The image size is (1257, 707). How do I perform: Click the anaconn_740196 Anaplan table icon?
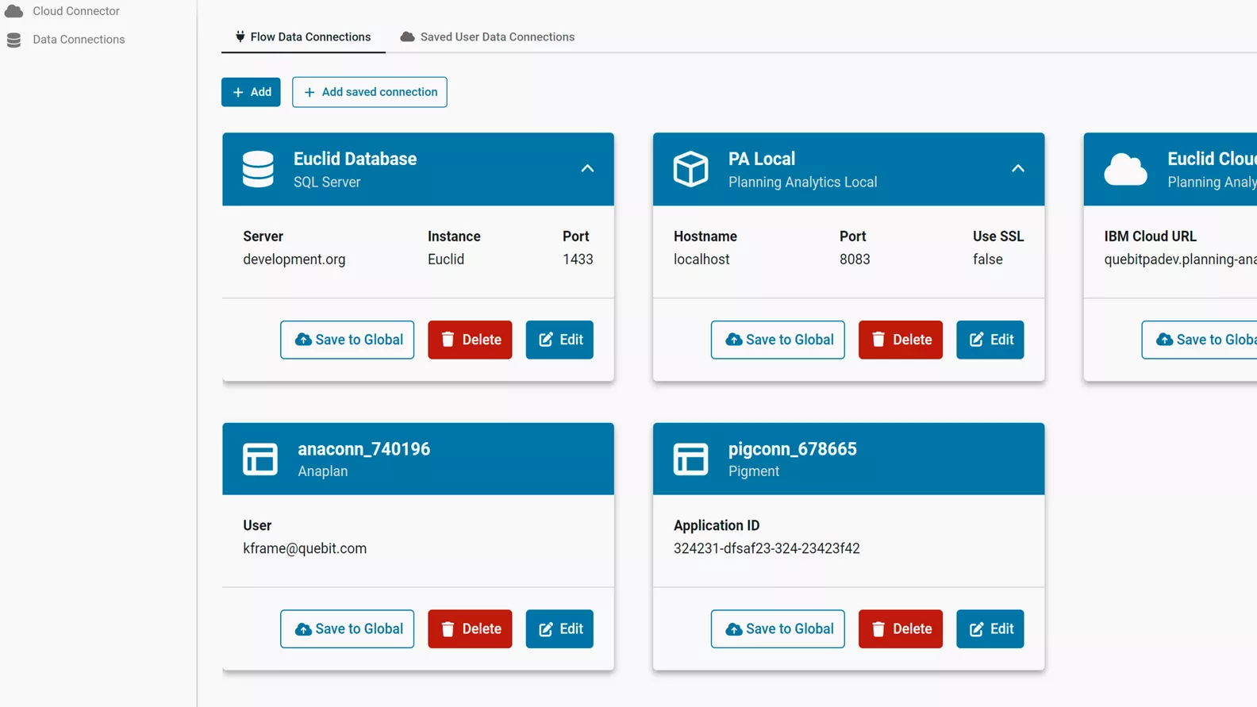point(260,459)
